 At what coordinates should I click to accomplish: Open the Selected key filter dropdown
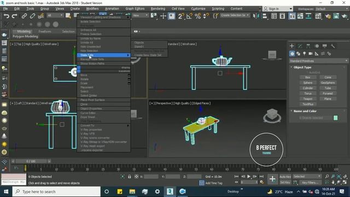(x=307, y=176)
